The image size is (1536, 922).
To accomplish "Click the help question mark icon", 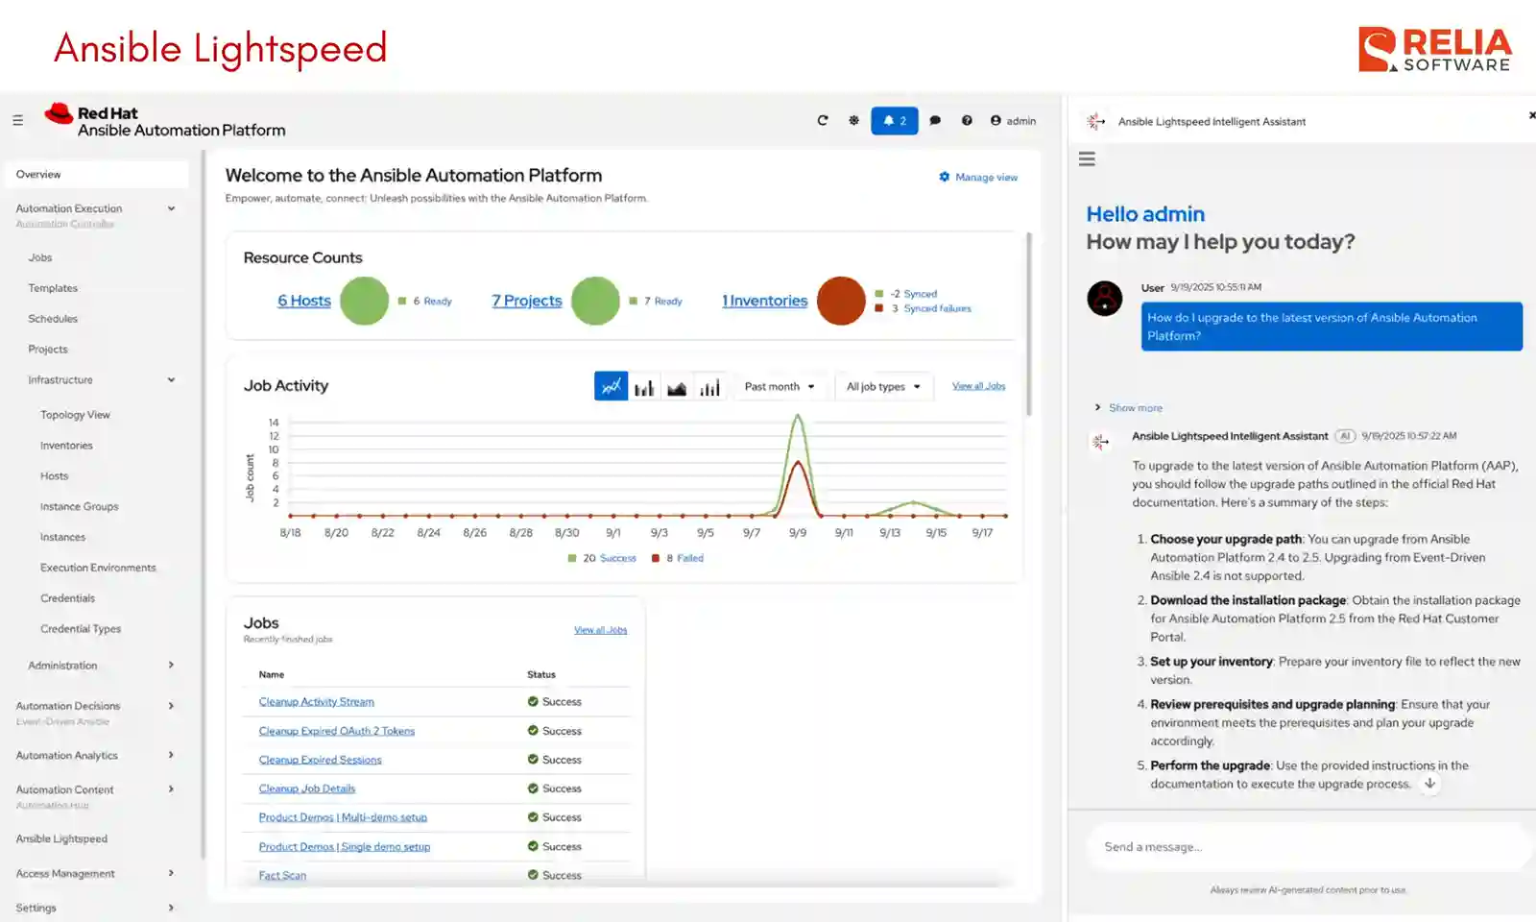I will (967, 120).
